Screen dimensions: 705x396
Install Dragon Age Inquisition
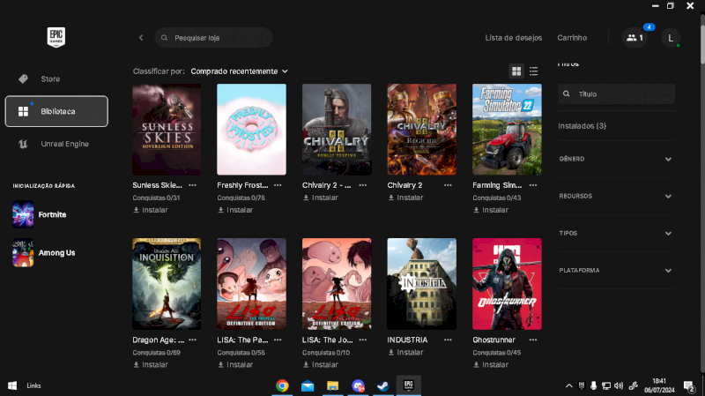click(151, 364)
